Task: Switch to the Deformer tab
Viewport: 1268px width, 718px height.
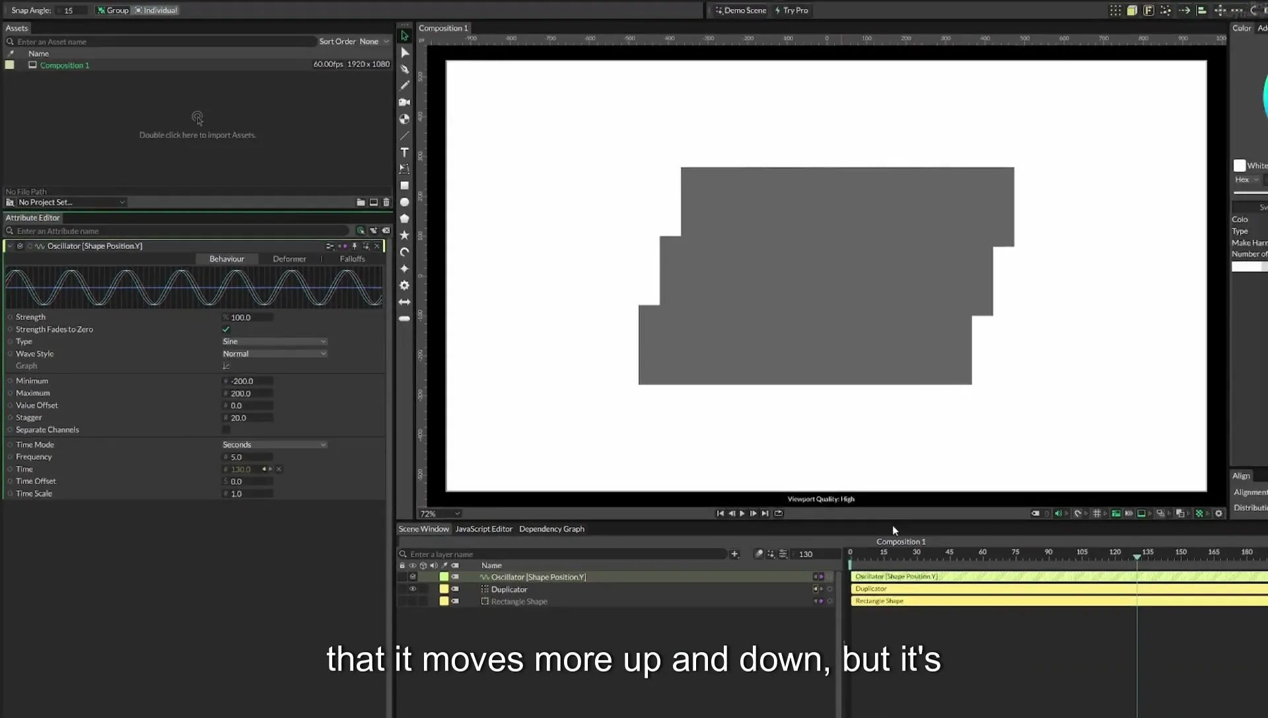Action: click(x=289, y=259)
